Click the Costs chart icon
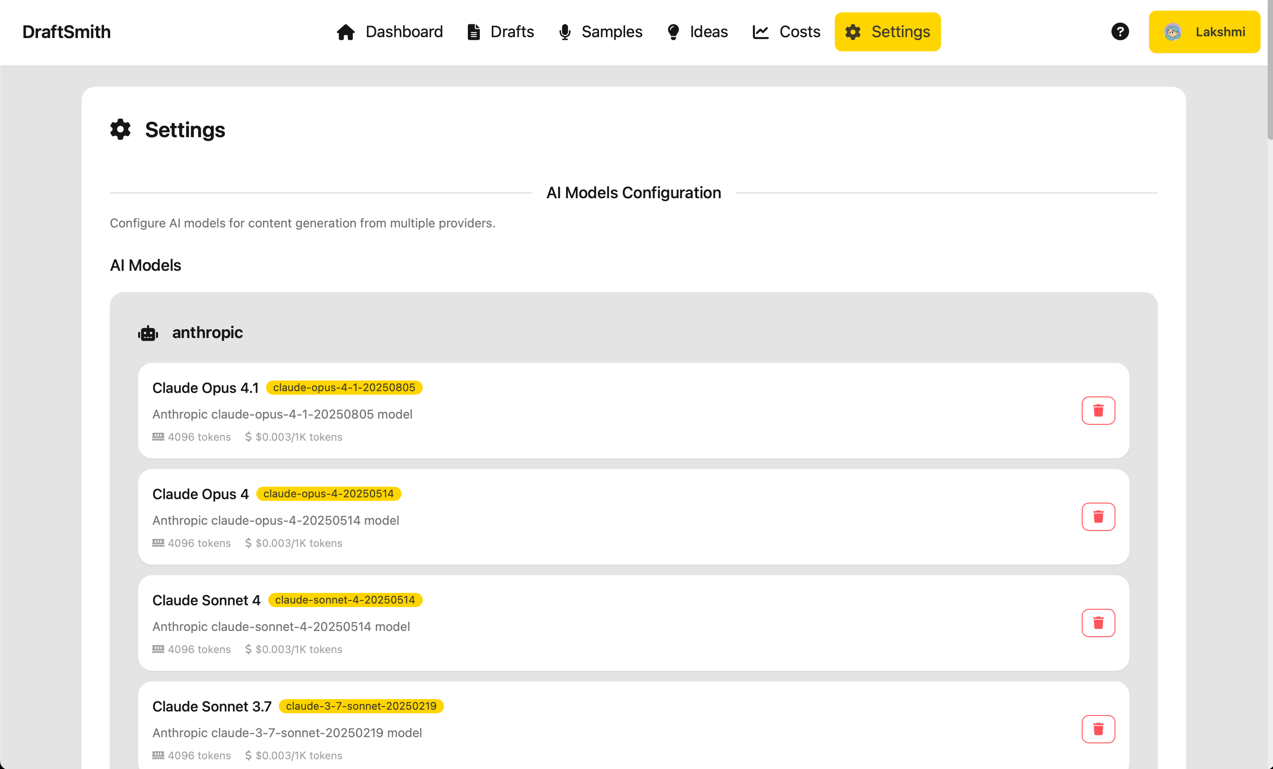 coord(760,32)
